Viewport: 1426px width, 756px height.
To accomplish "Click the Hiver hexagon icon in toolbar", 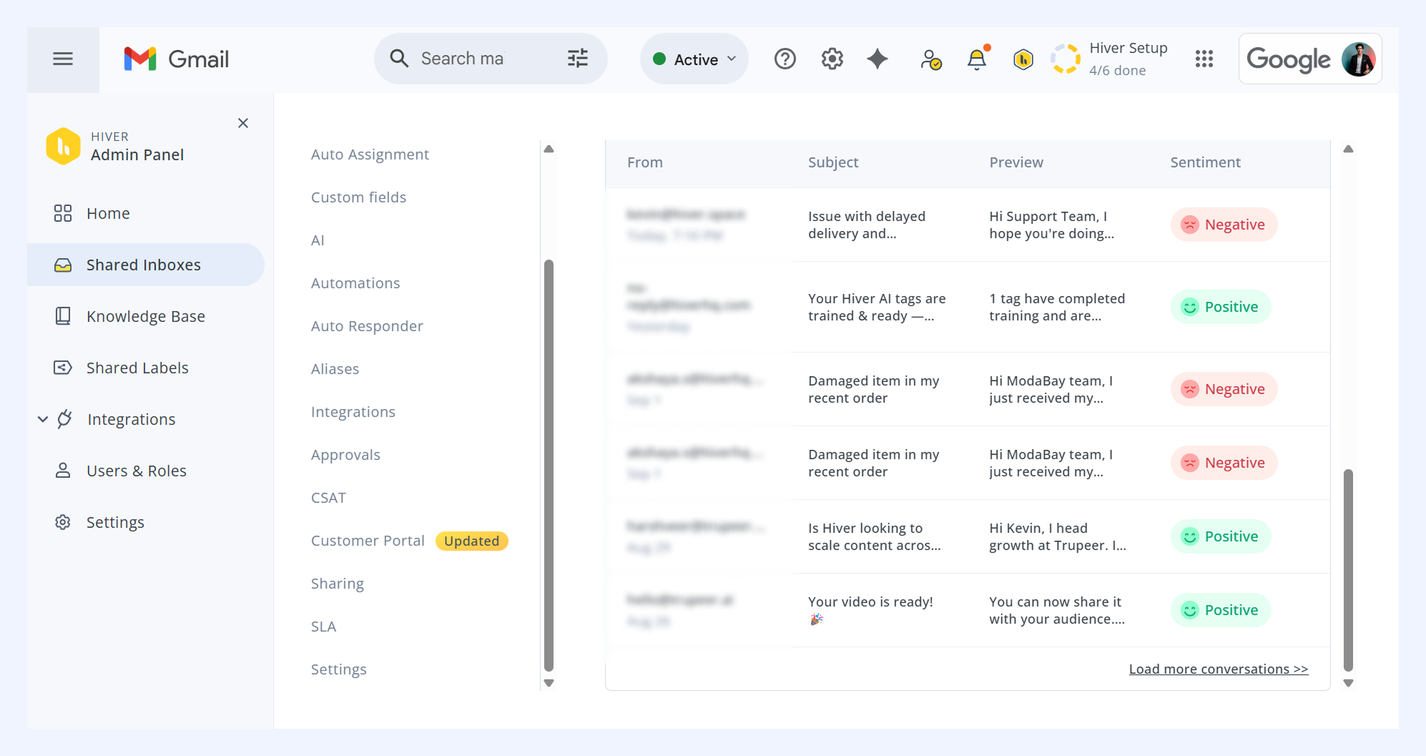I will [1023, 59].
